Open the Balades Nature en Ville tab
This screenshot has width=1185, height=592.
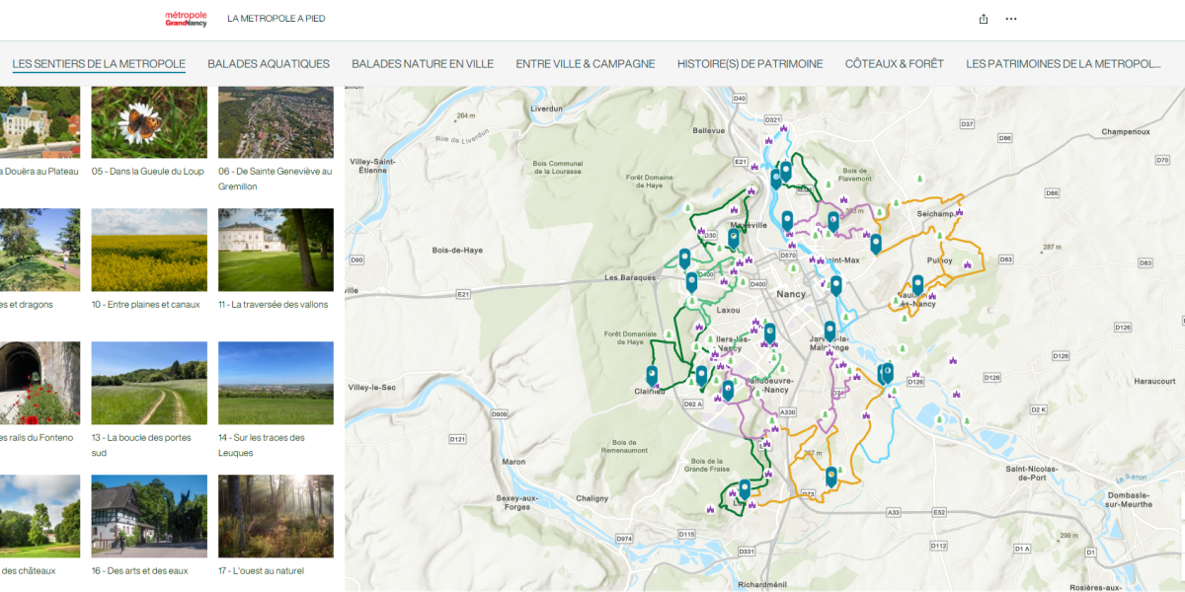point(423,64)
